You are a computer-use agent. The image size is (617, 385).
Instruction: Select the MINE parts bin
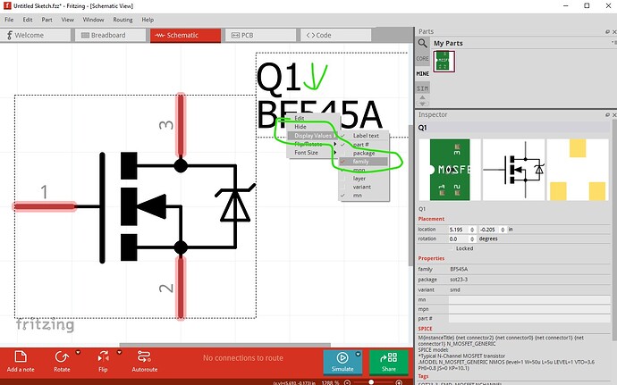(x=423, y=73)
